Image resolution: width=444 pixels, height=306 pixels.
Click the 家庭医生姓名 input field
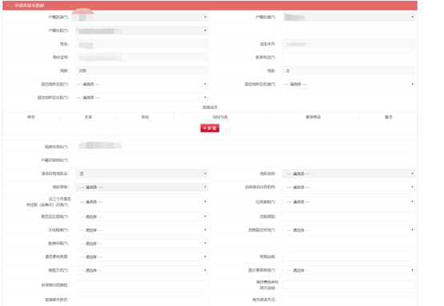click(142, 300)
